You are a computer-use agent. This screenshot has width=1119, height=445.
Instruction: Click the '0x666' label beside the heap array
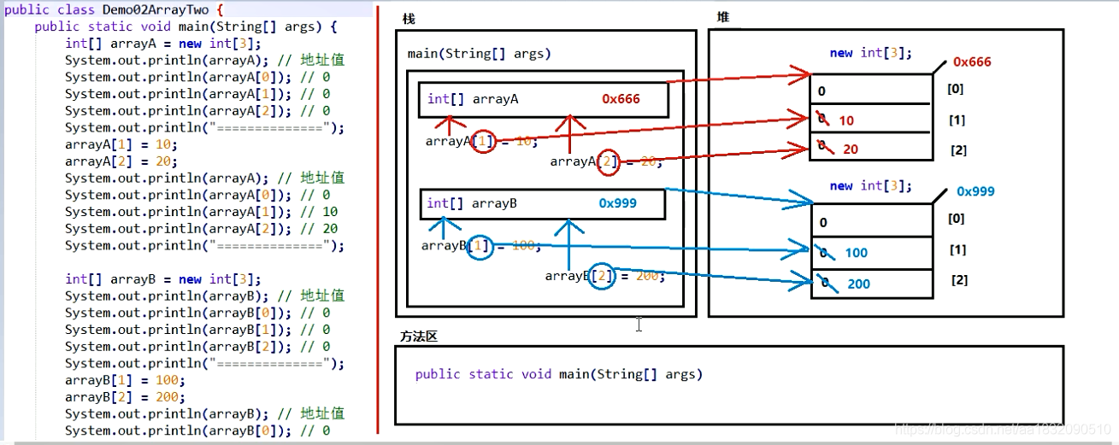tap(972, 62)
